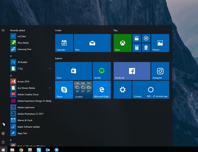The height and width of the screenshot is (152, 198).
Task: Open the Photos tile
Action: pyautogui.click(x=160, y=43)
